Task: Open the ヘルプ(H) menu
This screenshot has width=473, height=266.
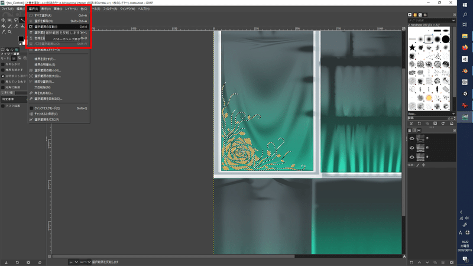Action: click(x=144, y=9)
